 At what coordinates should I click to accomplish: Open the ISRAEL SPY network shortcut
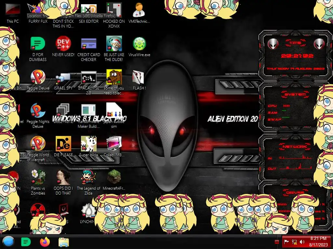[63, 81]
